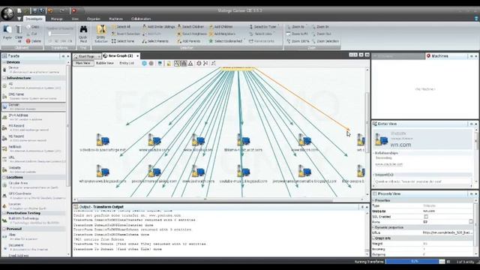Open the Start Page tab
The image size is (480, 270).
[87, 56]
